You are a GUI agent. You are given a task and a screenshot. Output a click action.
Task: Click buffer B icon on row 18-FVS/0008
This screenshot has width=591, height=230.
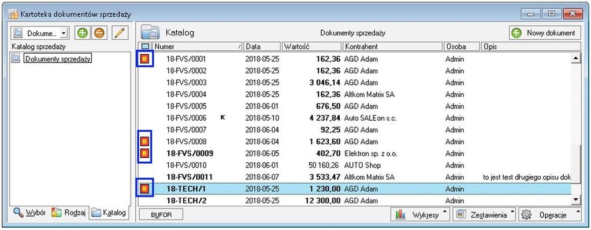[x=145, y=142]
